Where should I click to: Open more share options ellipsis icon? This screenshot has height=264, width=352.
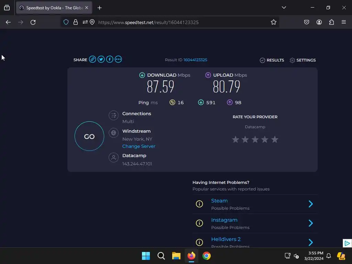pyautogui.click(x=118, y=59)
